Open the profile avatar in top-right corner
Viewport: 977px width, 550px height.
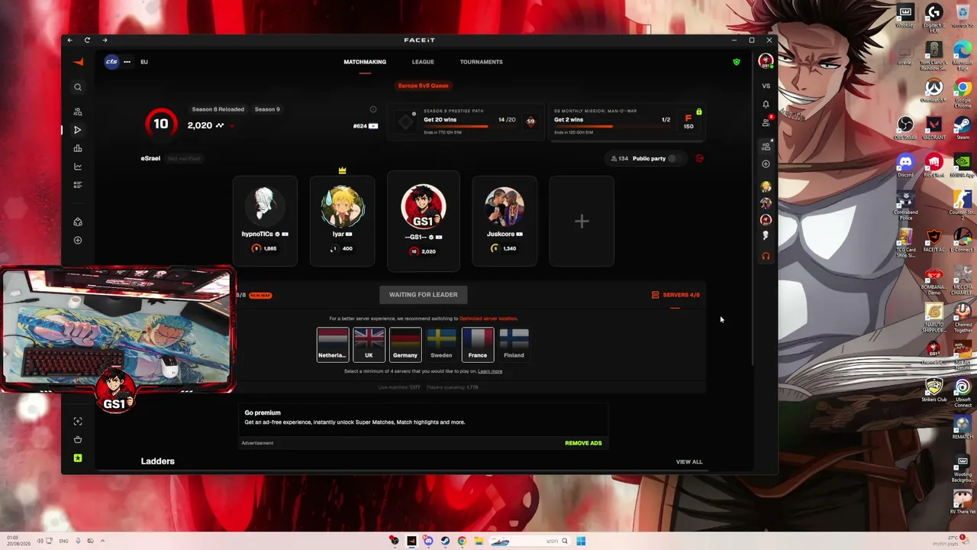pos(766,62)
